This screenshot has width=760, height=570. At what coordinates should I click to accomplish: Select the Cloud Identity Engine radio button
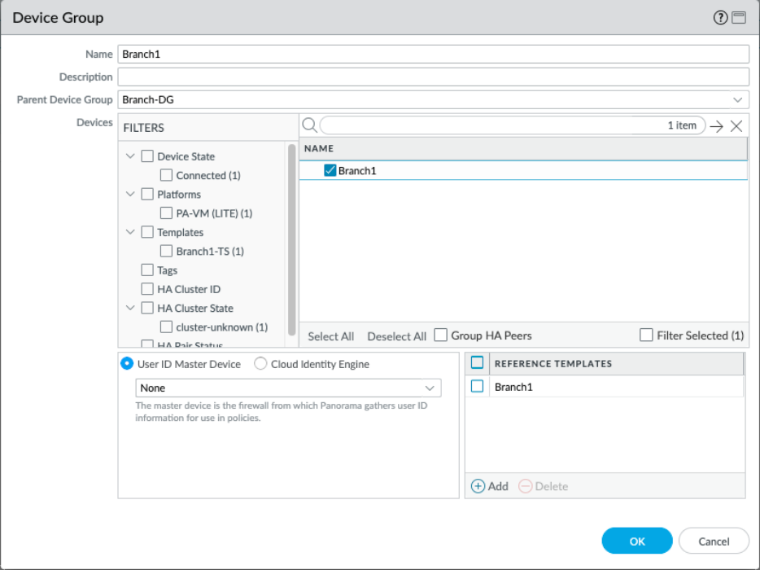pos(260,364)
